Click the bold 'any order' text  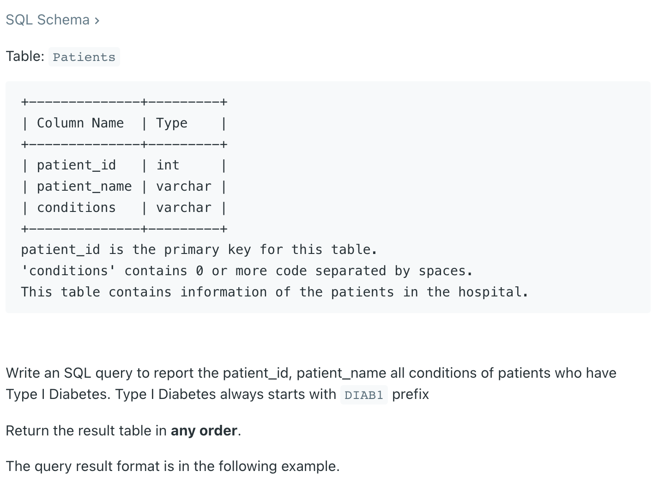click(204, 430)
